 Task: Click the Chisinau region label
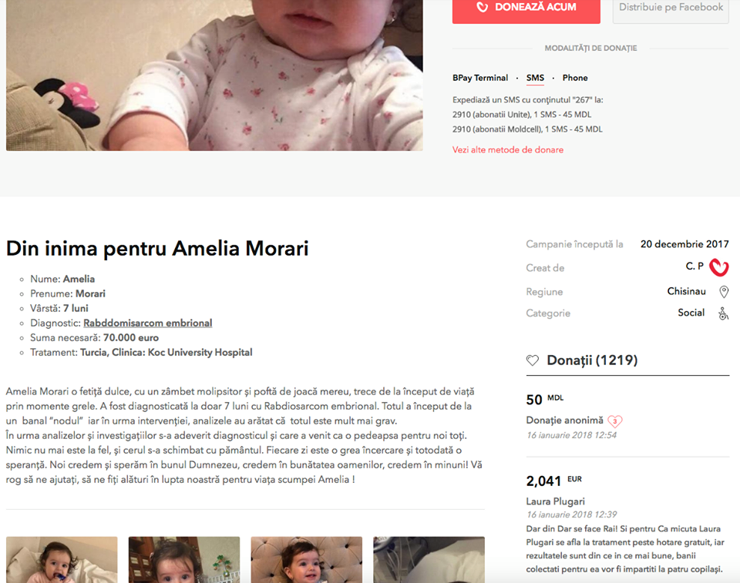[x=686, y=291]
